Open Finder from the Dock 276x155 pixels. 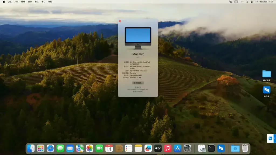[x=31, y=148]
